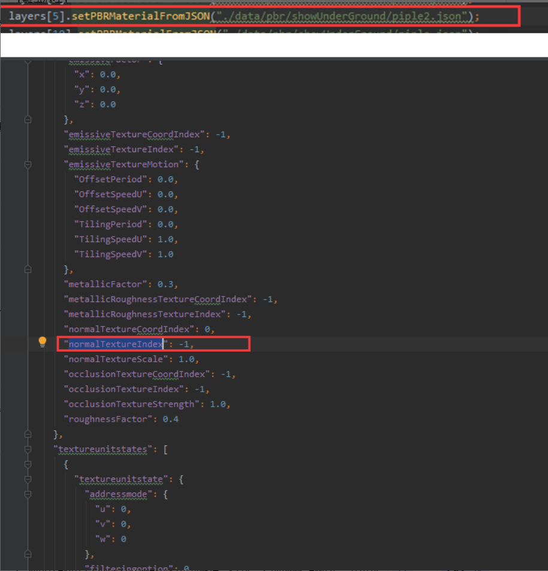
Task: Click the 0.3 value of metallicFactor
Action: tap(165, 284)
